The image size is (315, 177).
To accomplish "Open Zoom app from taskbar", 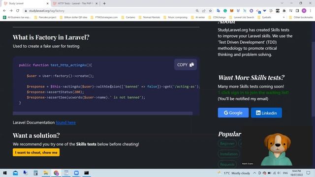I will (x=76, y=173).
